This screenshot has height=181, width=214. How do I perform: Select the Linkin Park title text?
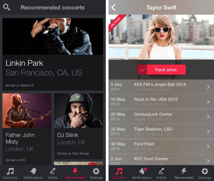[x=25, y=63]
